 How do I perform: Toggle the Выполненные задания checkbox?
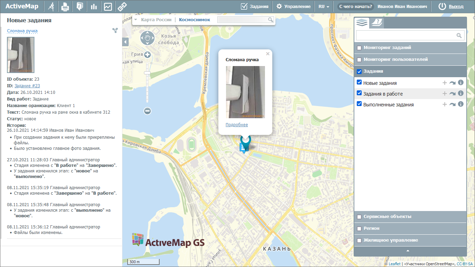click(359, 104)
